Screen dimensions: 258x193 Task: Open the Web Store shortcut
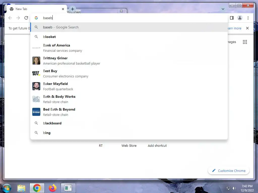pos(129,146)
